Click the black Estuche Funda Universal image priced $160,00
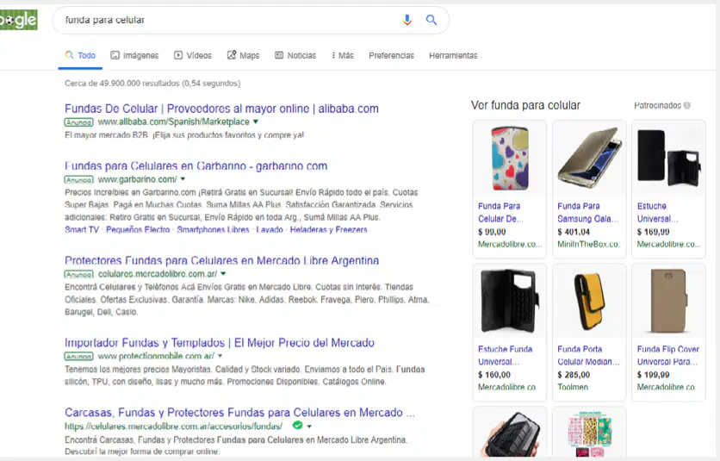The height and width of the screenshot is (461, 720). (x=510, y=302)
